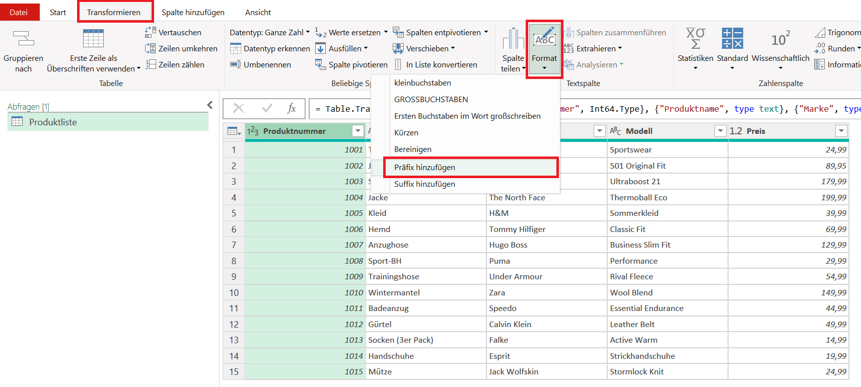Cancel formula edit with X icon
The image size is (861, 387).
point(239,108)
